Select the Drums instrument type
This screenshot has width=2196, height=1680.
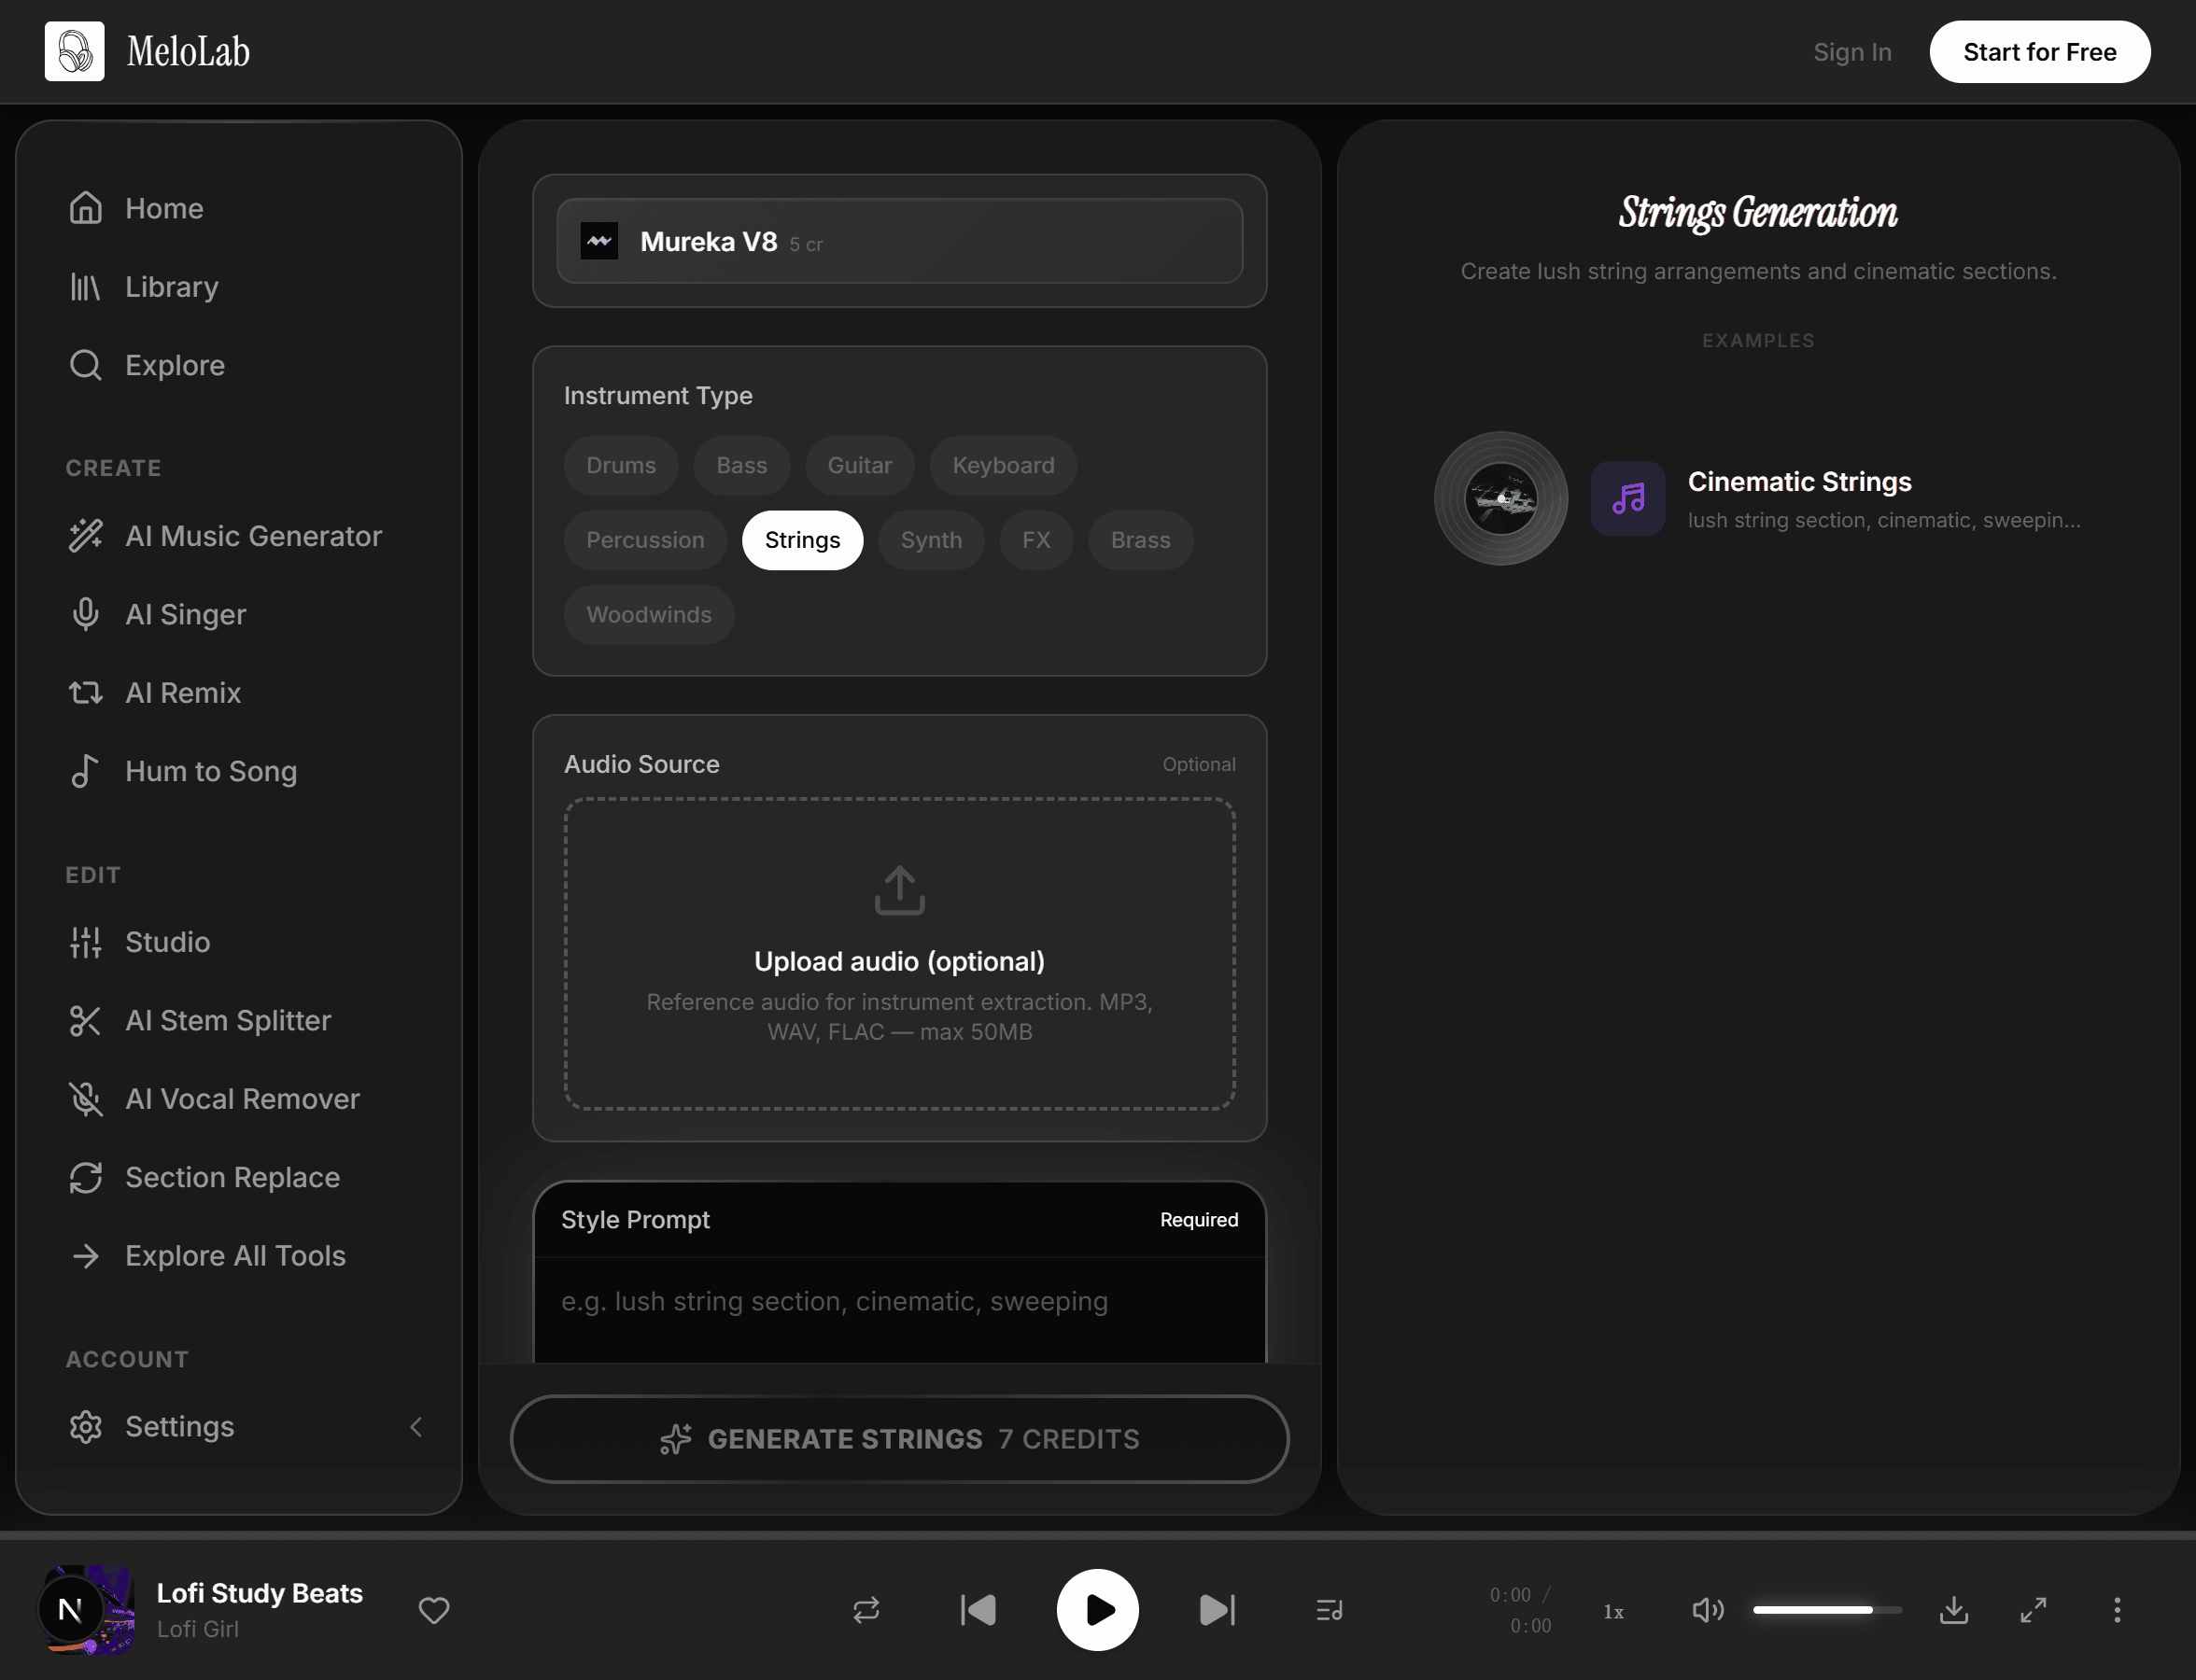(621, 465)
